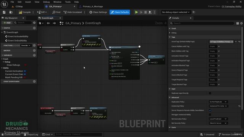Open the functions Override dropdown
Screen dimensions: 244x137
[26, 45]
